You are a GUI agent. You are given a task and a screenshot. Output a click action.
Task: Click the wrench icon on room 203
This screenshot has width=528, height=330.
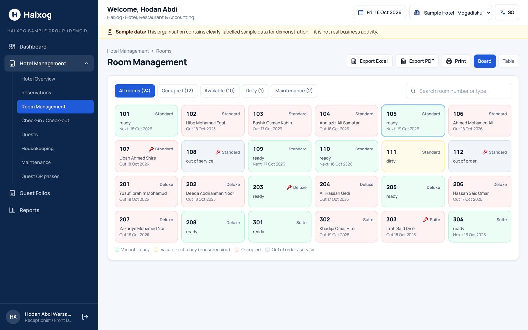[x=289, y=187]
